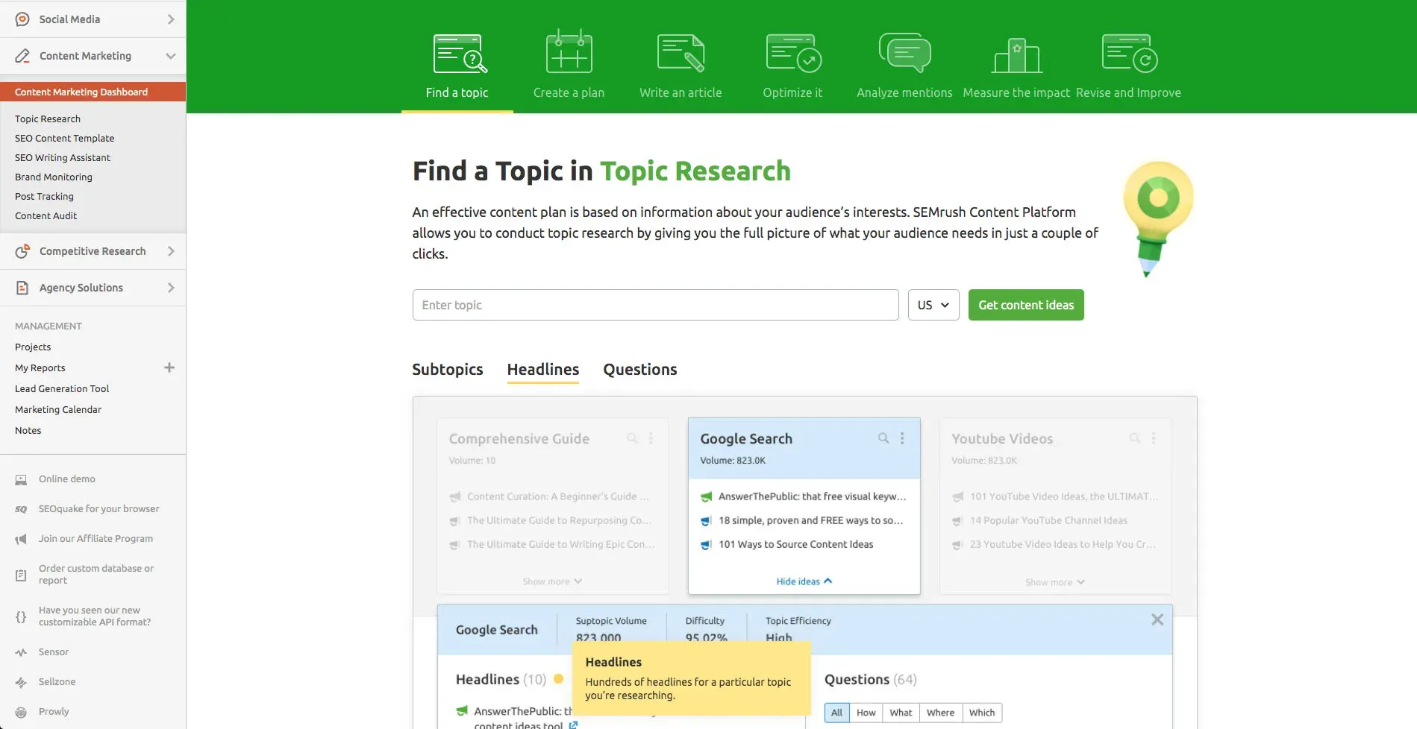Open the Lead Generation Tool

62,389
